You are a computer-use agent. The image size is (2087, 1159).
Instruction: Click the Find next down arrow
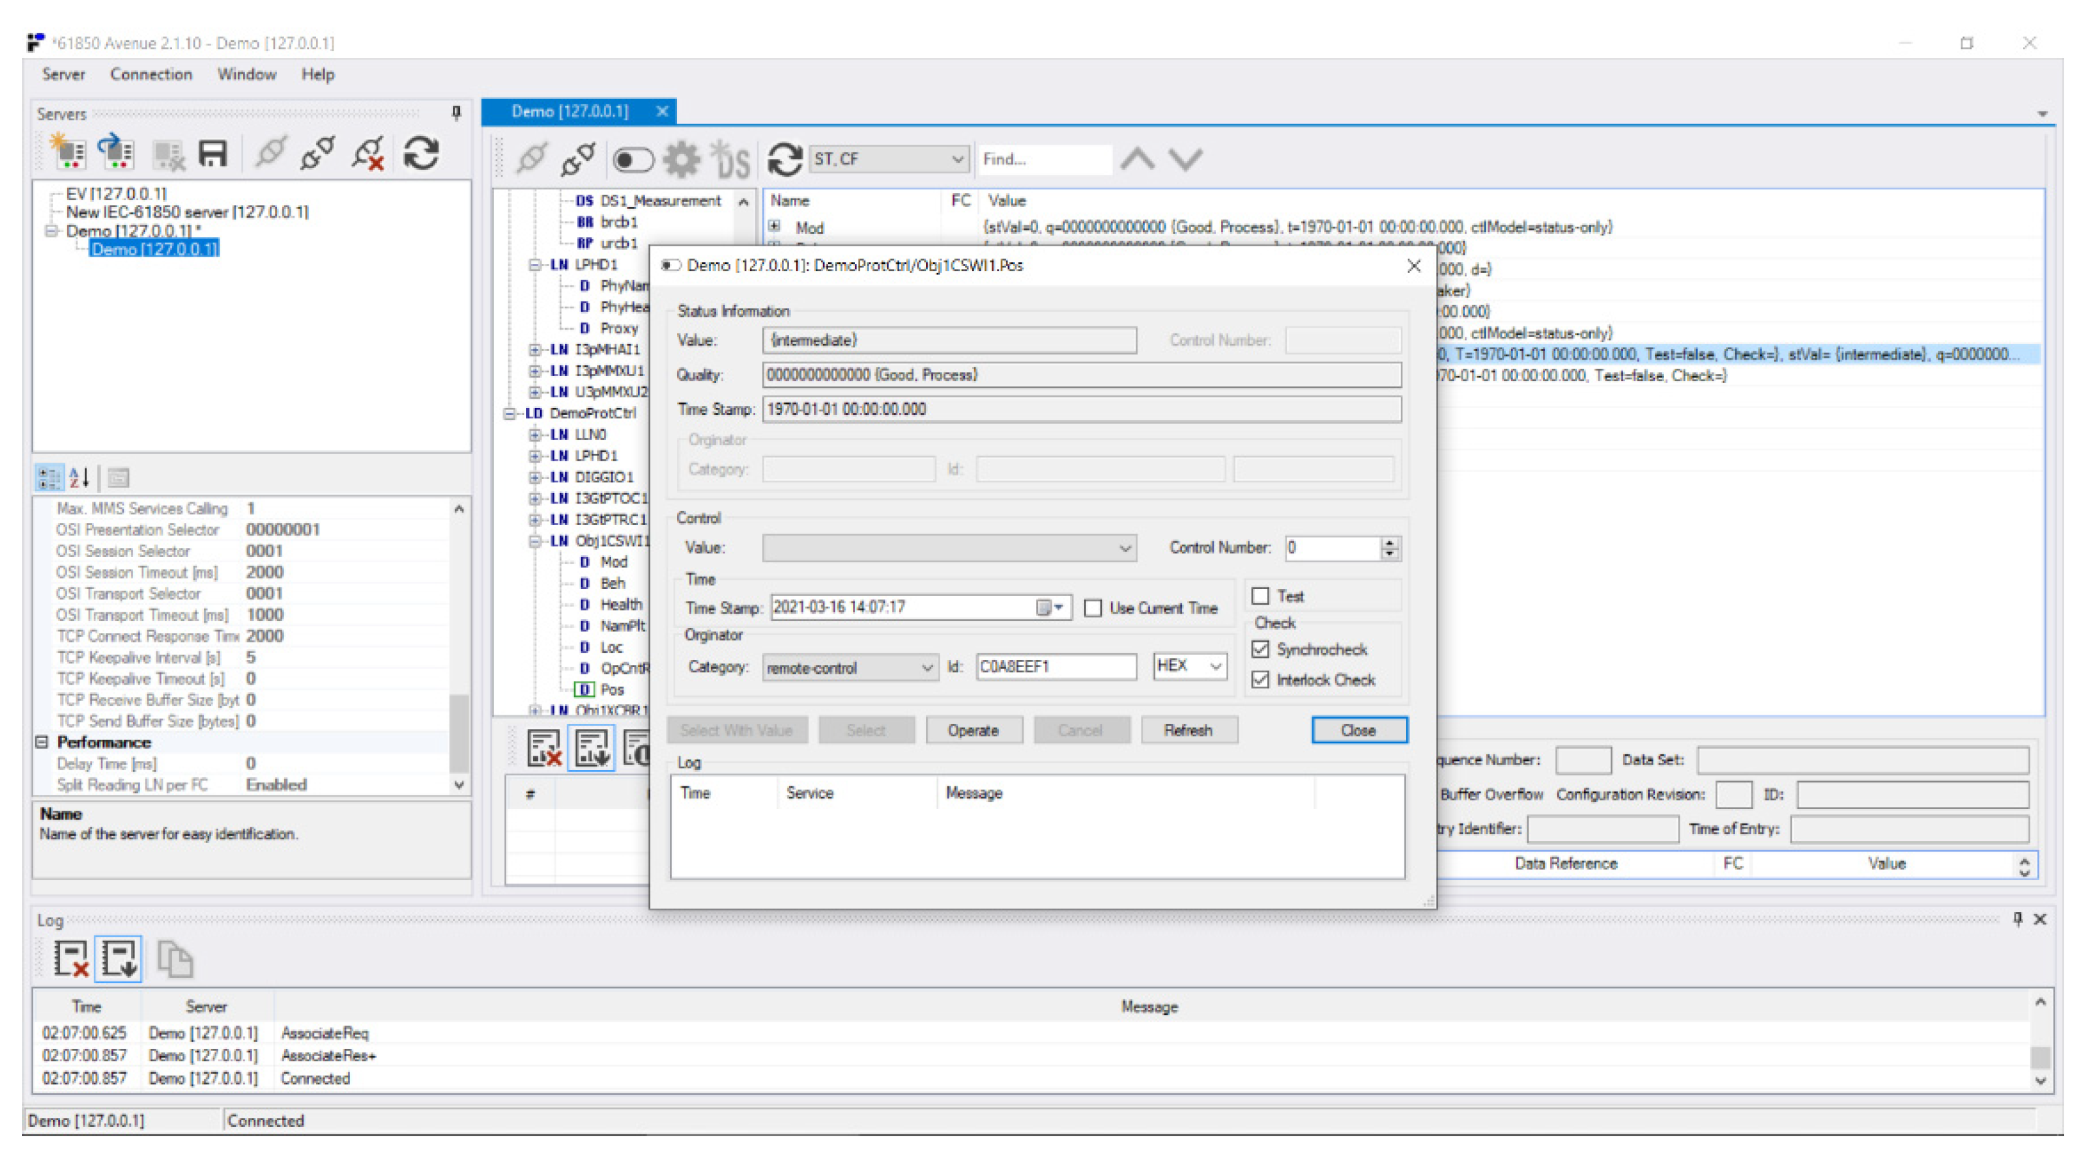(1185, 159)
